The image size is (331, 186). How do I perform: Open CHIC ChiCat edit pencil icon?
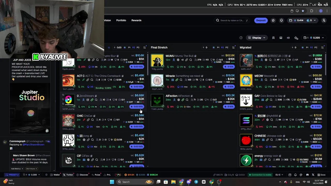point(84,120)
